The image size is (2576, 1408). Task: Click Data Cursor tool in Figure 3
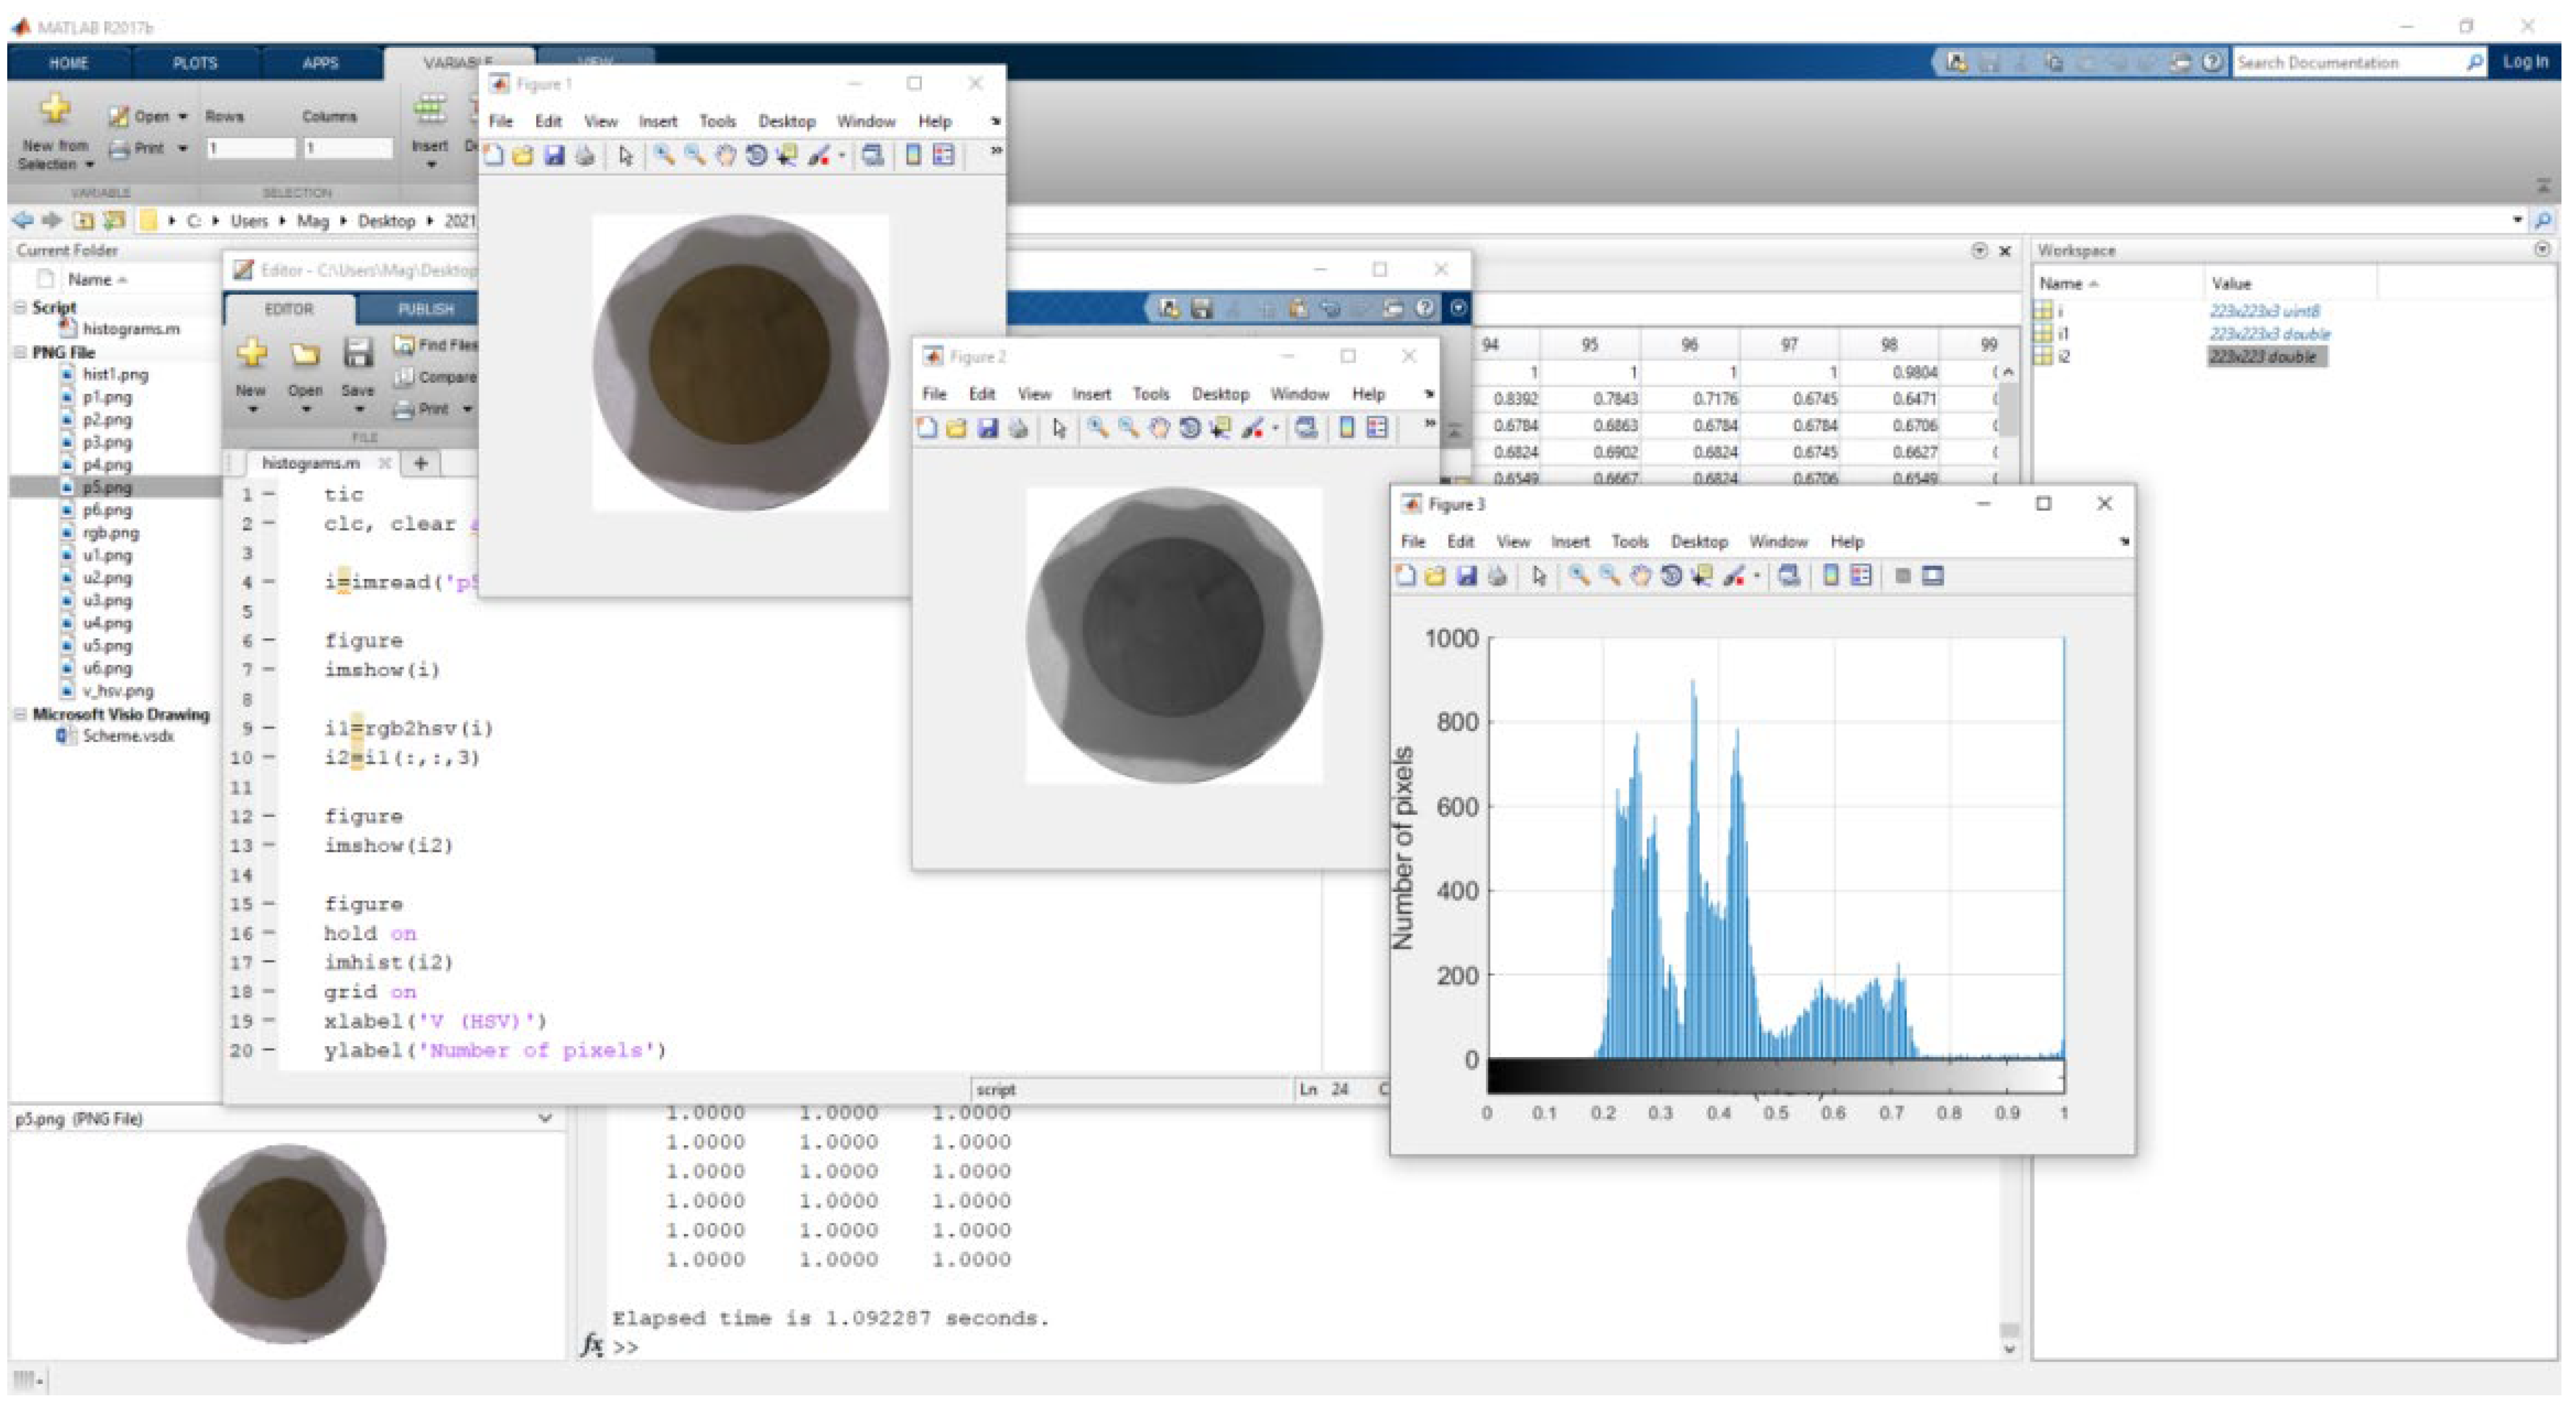pos(1702,576)
